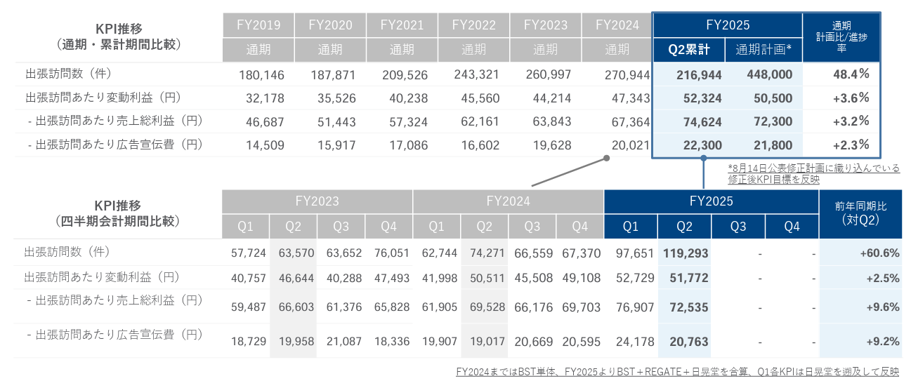
Task: Select the FY2025 header in the quarterly table
Action: tap(711, 201)
